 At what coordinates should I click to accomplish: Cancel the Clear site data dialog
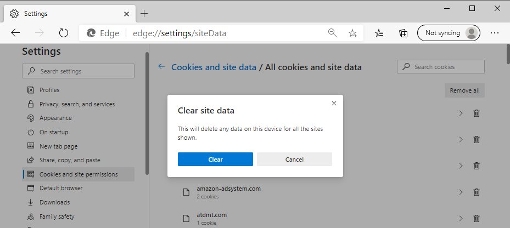(294, 159)
